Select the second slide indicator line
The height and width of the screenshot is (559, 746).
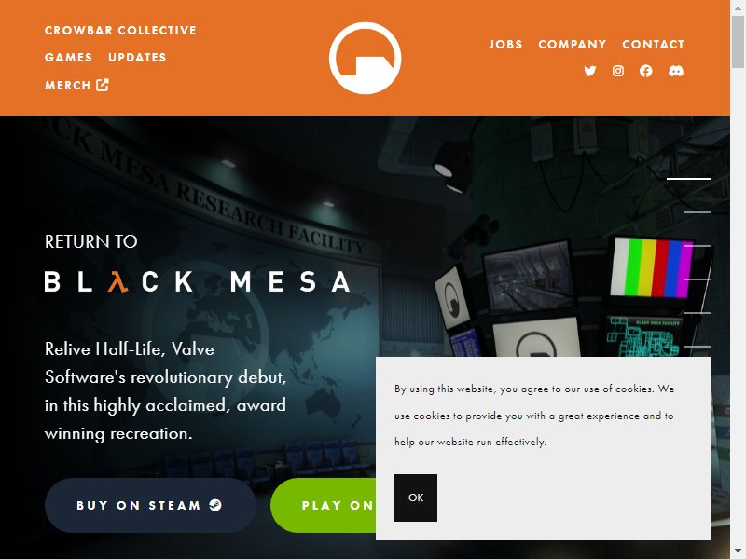(x=698, y=212)
